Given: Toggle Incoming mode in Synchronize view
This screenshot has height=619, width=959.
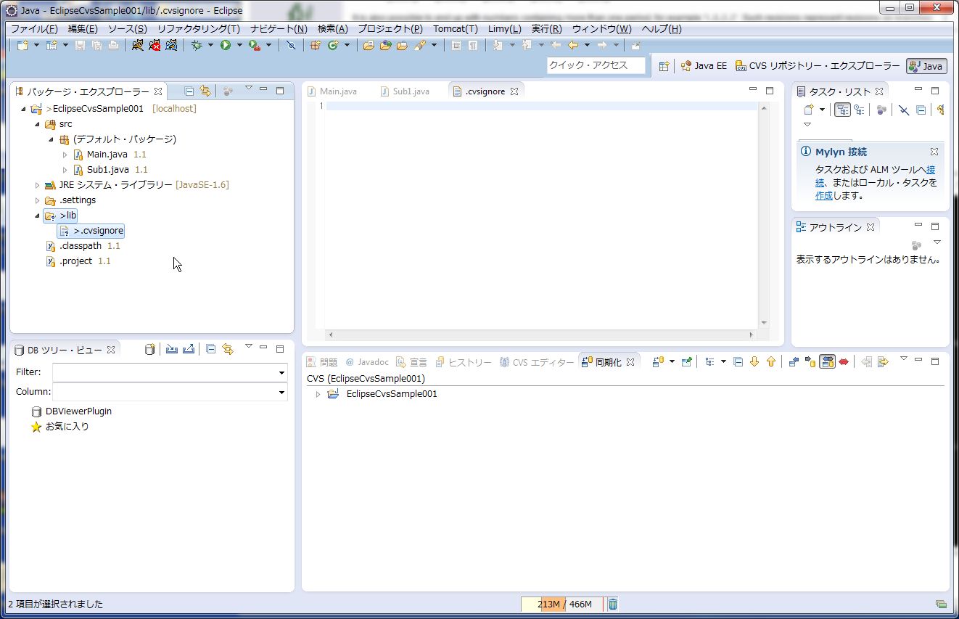Looking at the screenshot, I should [x=794, y=361].
